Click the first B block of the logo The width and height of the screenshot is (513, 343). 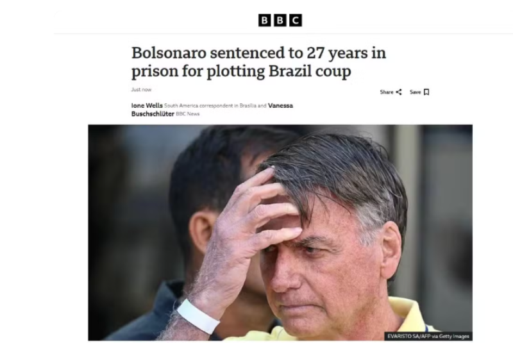pos(265,21)
